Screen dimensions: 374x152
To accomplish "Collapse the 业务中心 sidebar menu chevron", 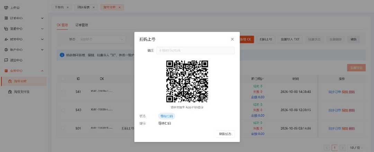I will [x=42, y=71].
